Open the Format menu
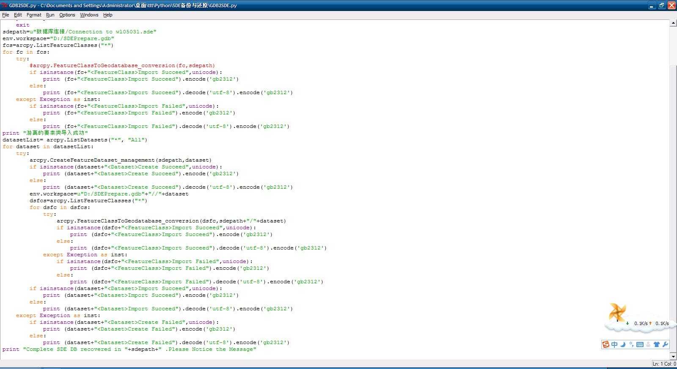Screen dimensions: 677x369 34,15
